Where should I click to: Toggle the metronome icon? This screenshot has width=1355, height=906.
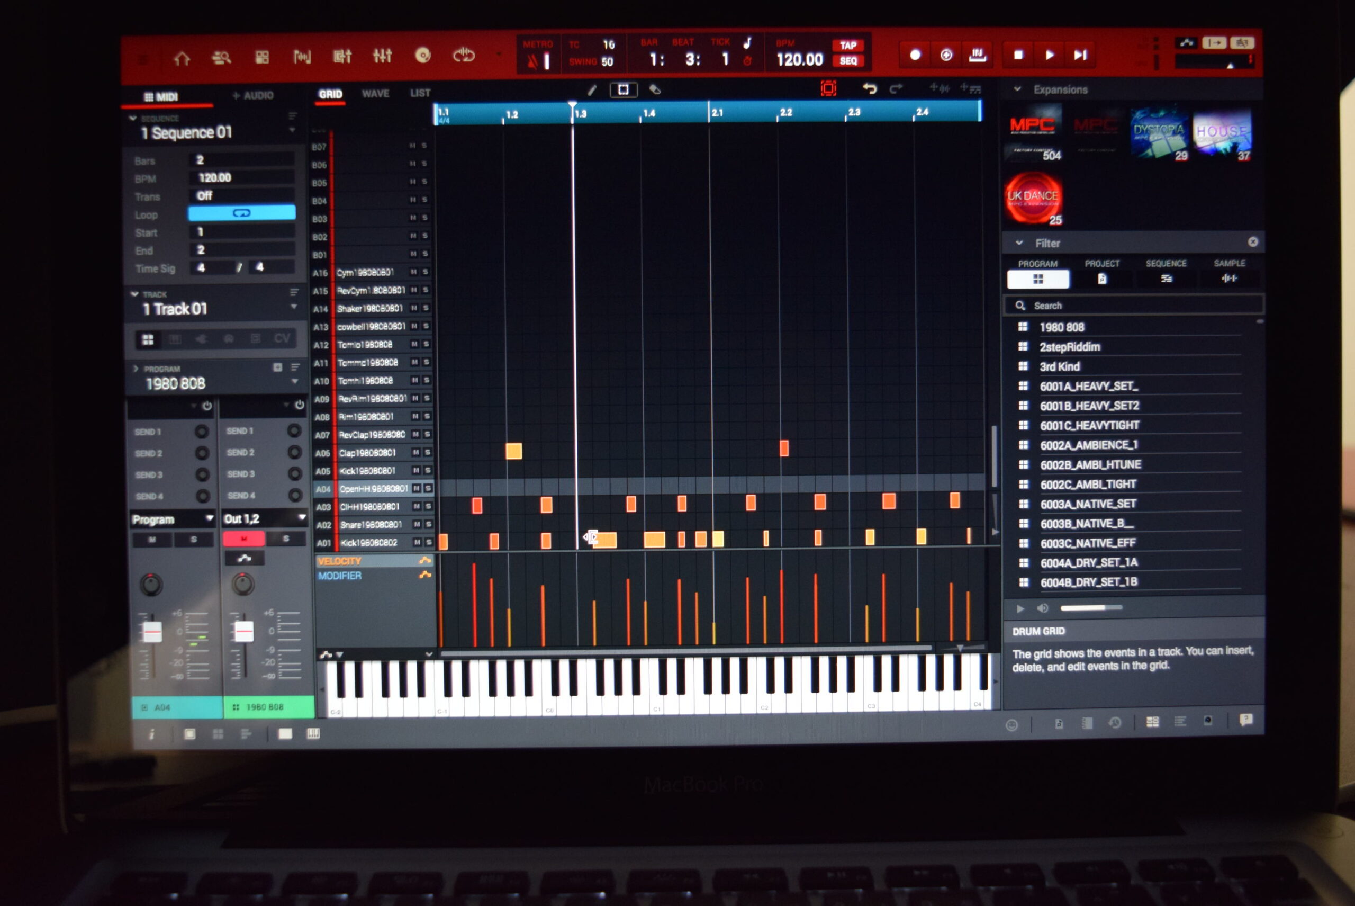coord(532,61)
